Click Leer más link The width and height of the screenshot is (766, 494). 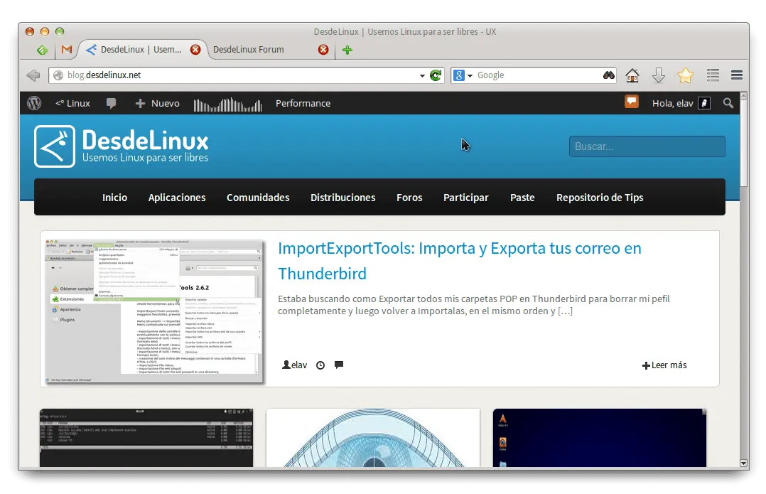(x=664, y=365)
